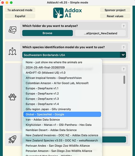Click the rocket launch icon

[x=12, y=139]
